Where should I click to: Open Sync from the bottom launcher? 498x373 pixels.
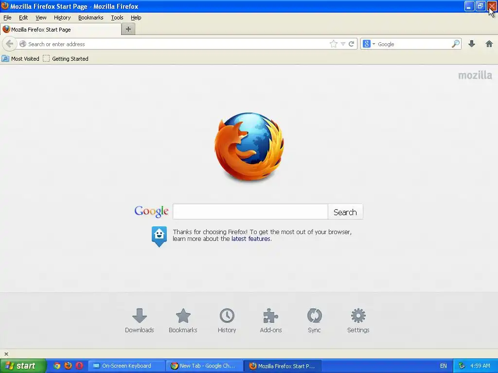pyautogui.click(x=315, y=321)
